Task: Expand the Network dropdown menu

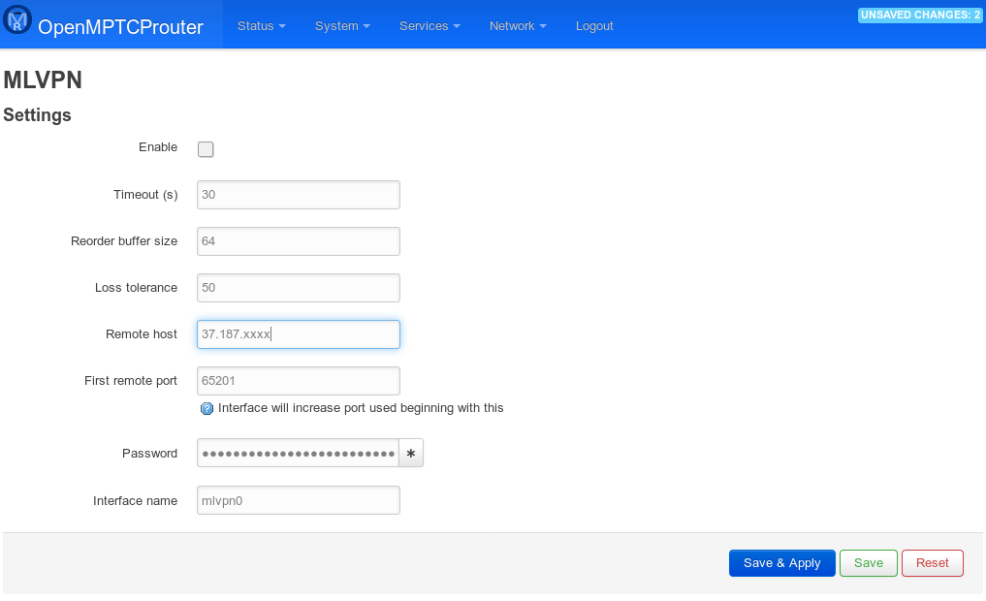Action: [518, 26]
